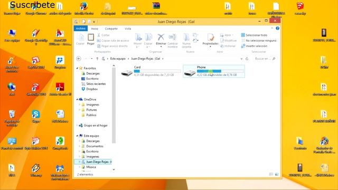Select Malwarebytes Anti-Malware desktop shortcut
The image size is (338, 190).
pyautogui.click(x=60, y=173)
